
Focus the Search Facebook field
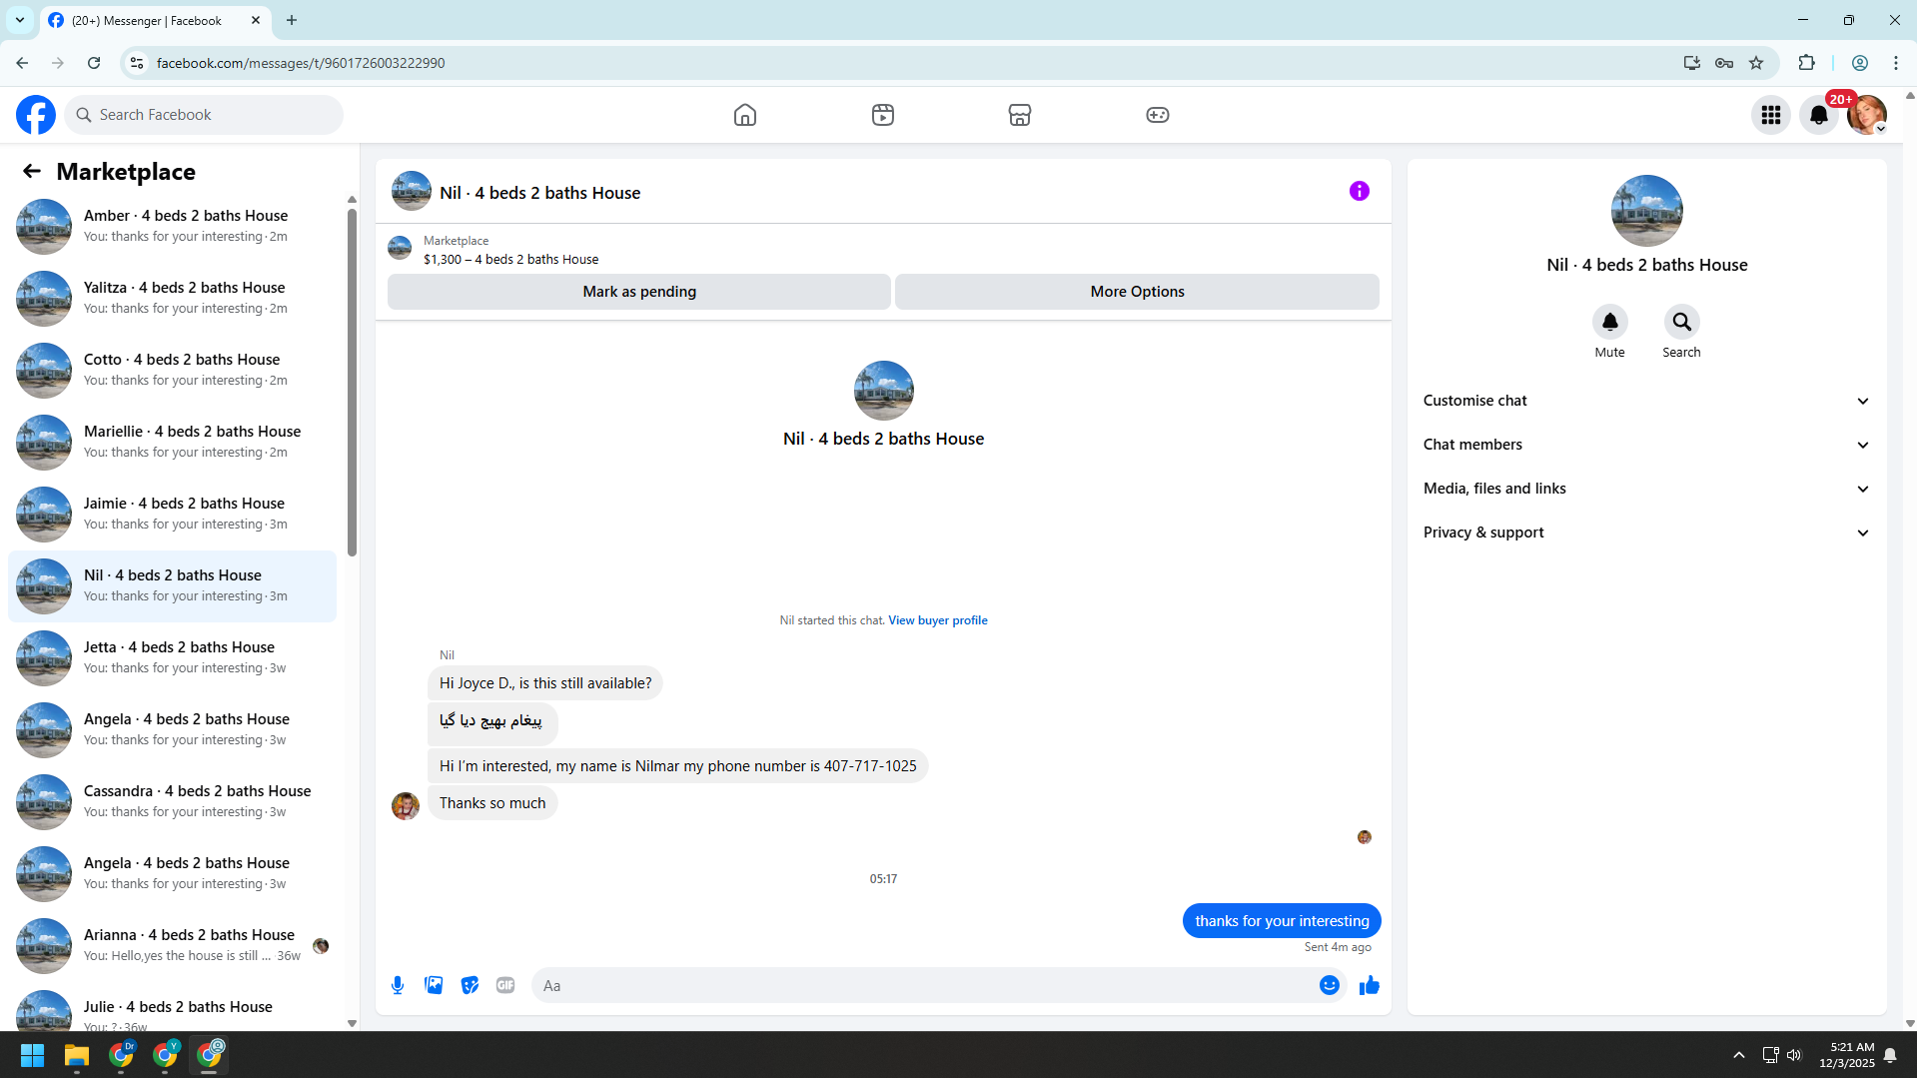204,115
